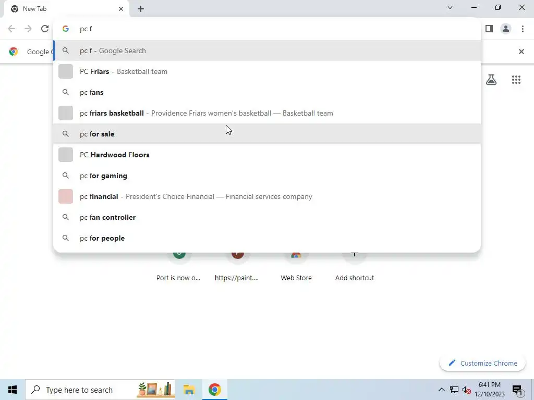The width and height of the screenshot is (534, 400).
Task: Click the Chrome logo in notification bar
Action: click(x=14, y=52)
